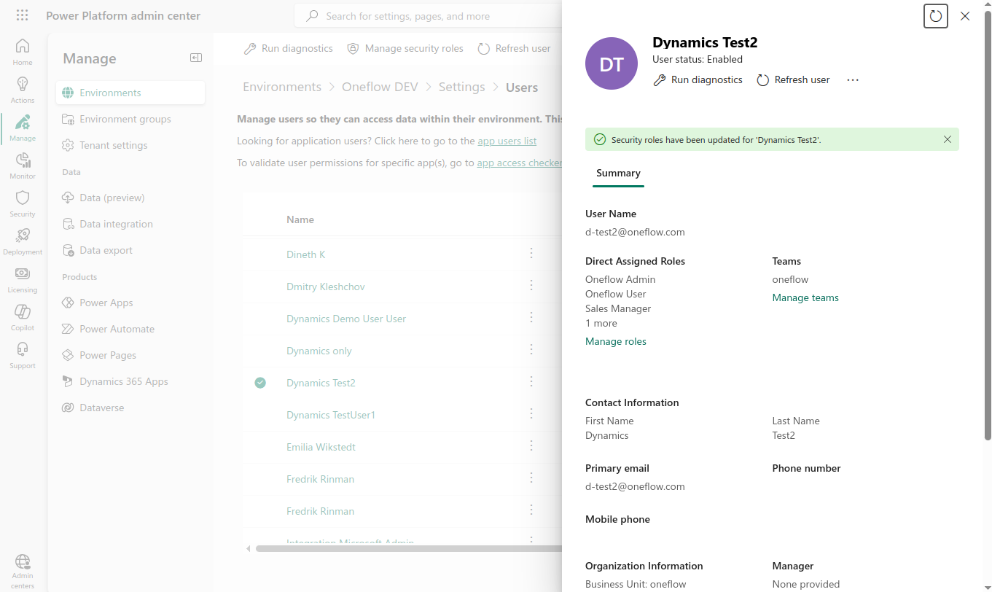Click the users table horizontal scrollbar
Image resolution: width=992 pixels, height=592 pixels.
(408, 548)
